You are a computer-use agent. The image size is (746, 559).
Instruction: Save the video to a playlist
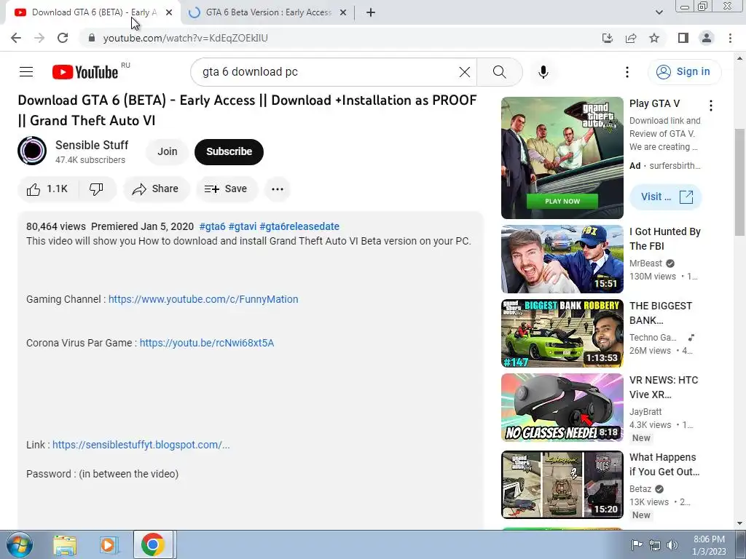(x=226, y=189)
